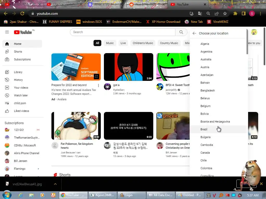Screen dimensions: 266x199
Task: Select the All filter chip
Action: (97, 43)
